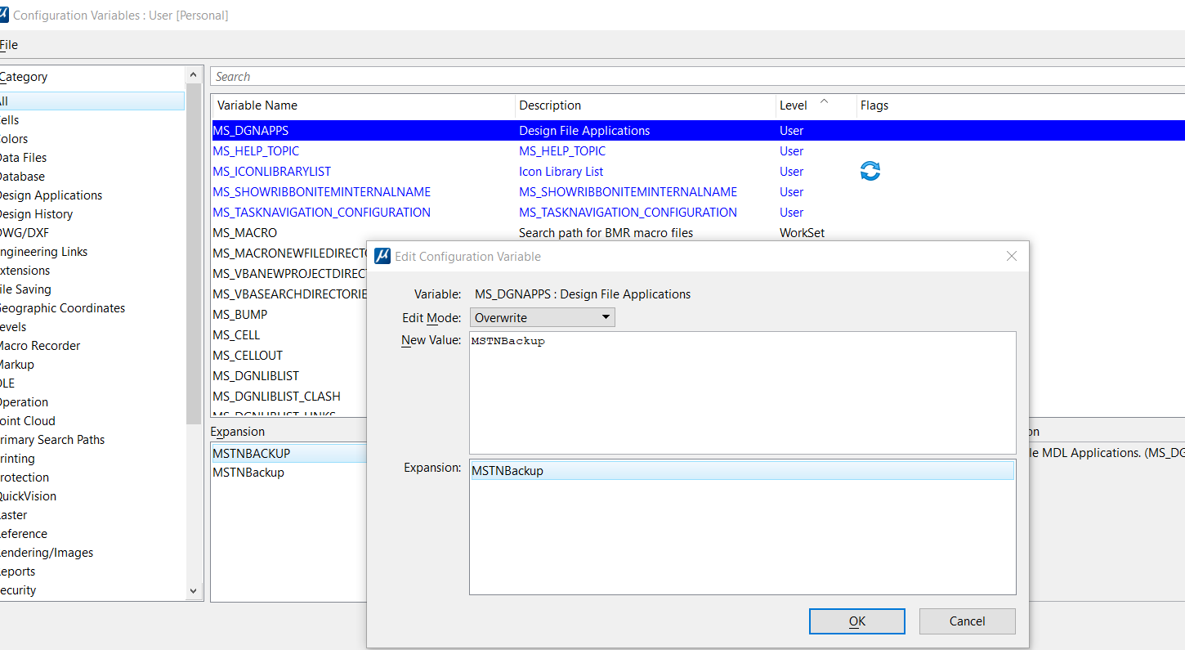The image size is (1185, 650).
Task: Select the MS_DGNLIBLIST variable
Action: (256, 376)
